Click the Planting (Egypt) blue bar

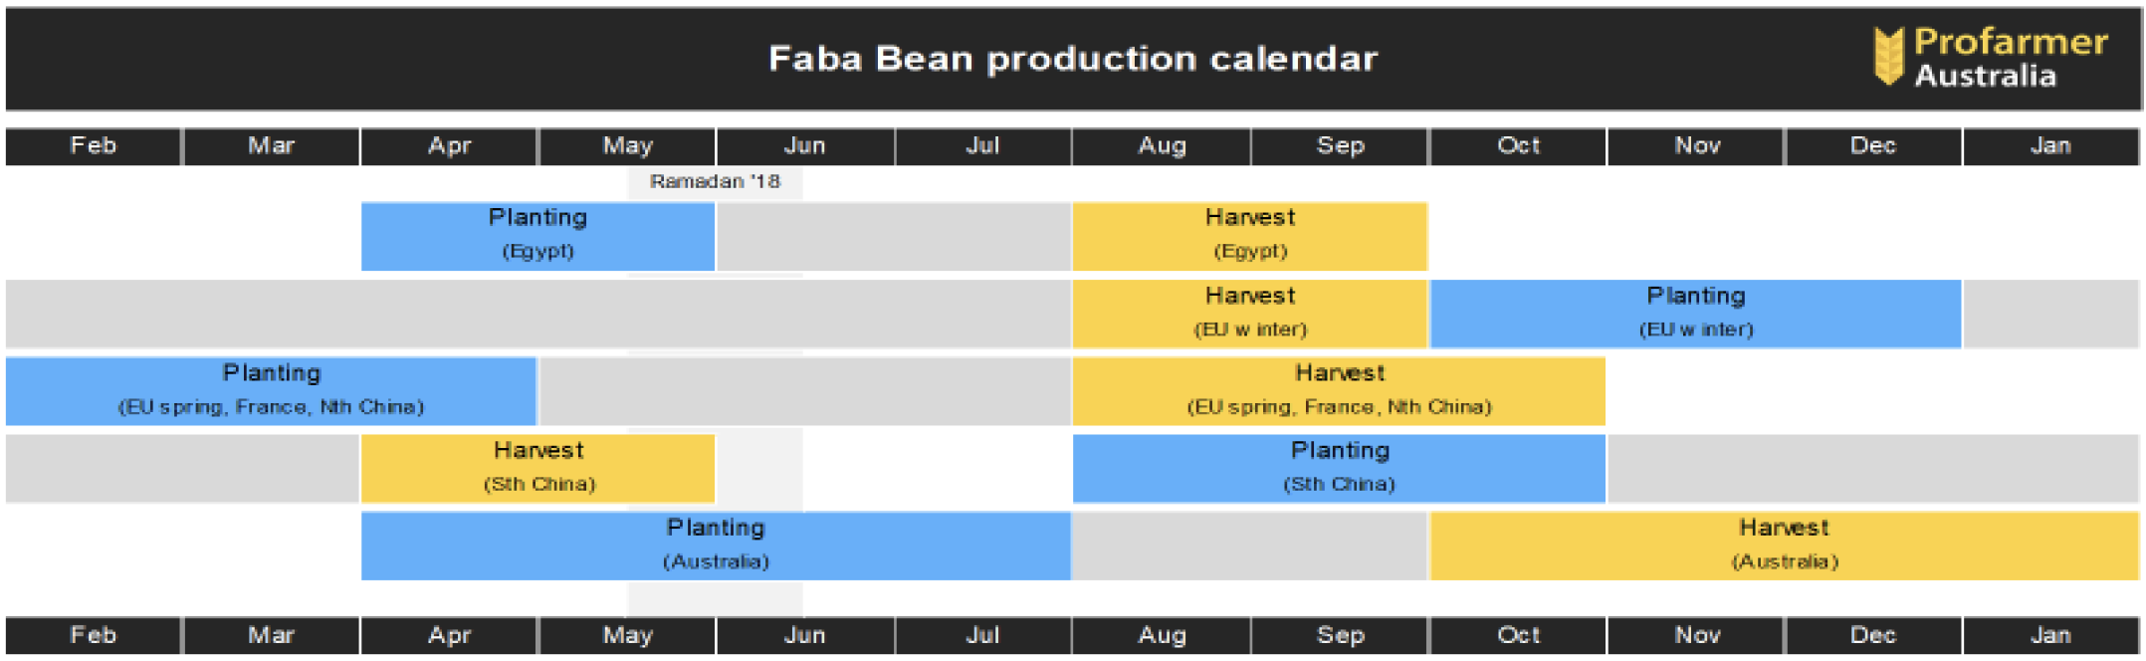coord(537,236)
